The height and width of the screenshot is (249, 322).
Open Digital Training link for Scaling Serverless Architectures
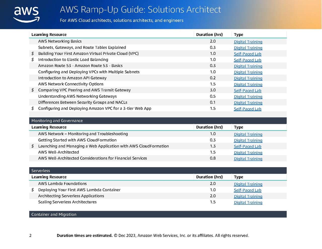tap(248, 203)
